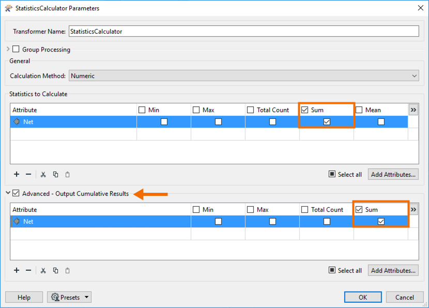The image size is (429, 308).
Task: Add row with plus icon in Cumulative Results
Action: pos(17,270)
